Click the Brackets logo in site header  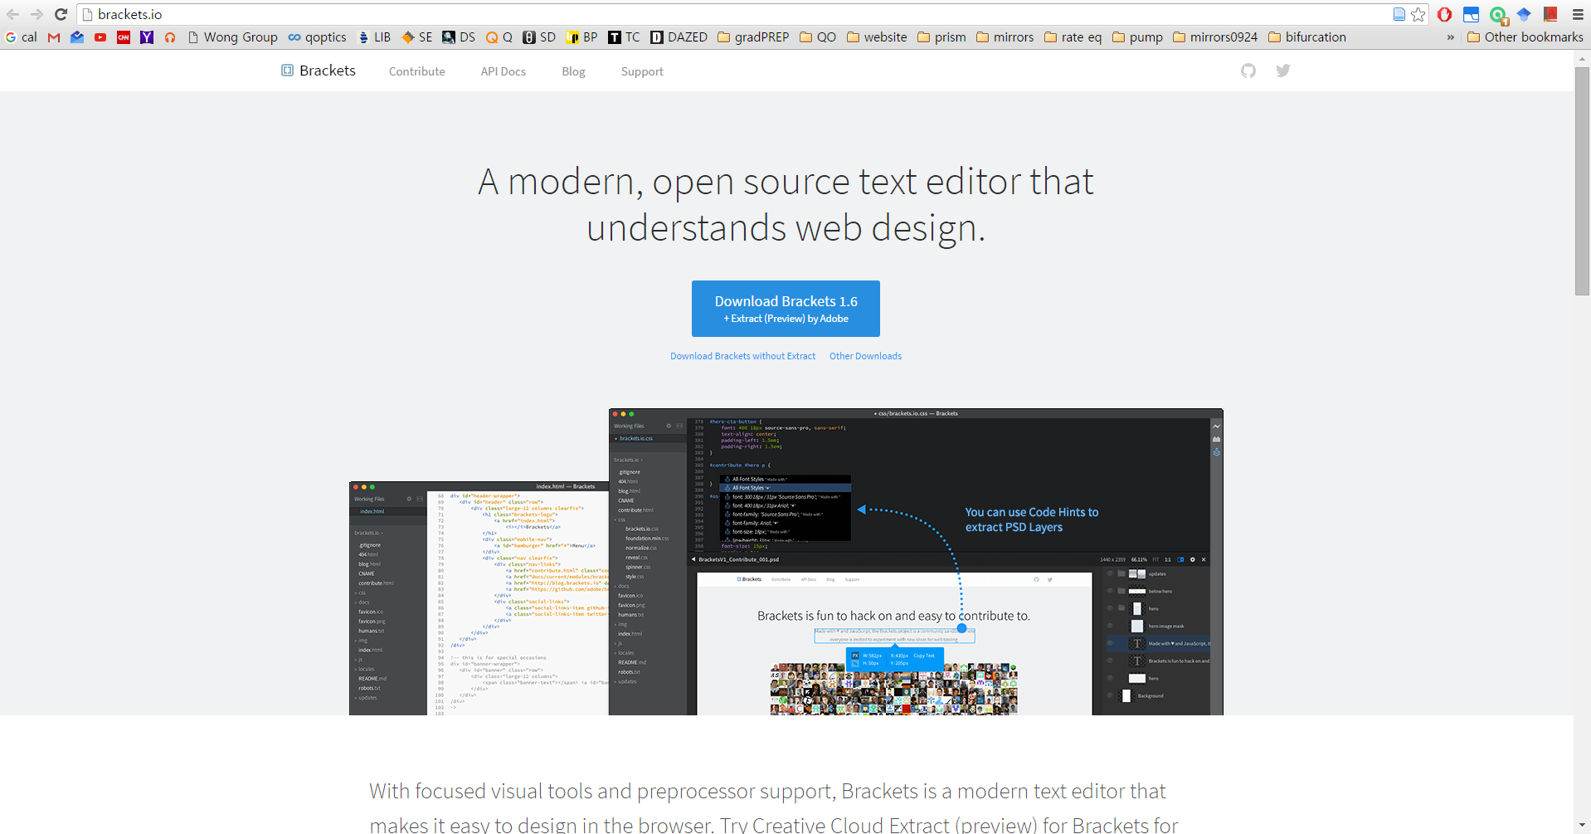tap(319, 71)
